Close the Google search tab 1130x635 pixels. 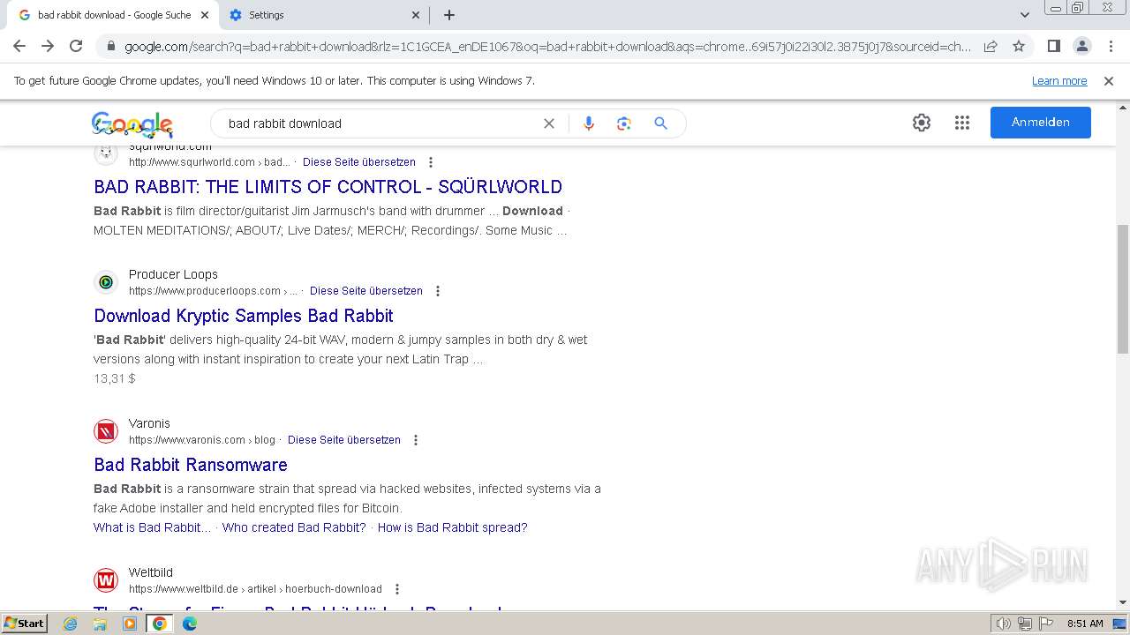pyautogui.click(x=205, y=15)
